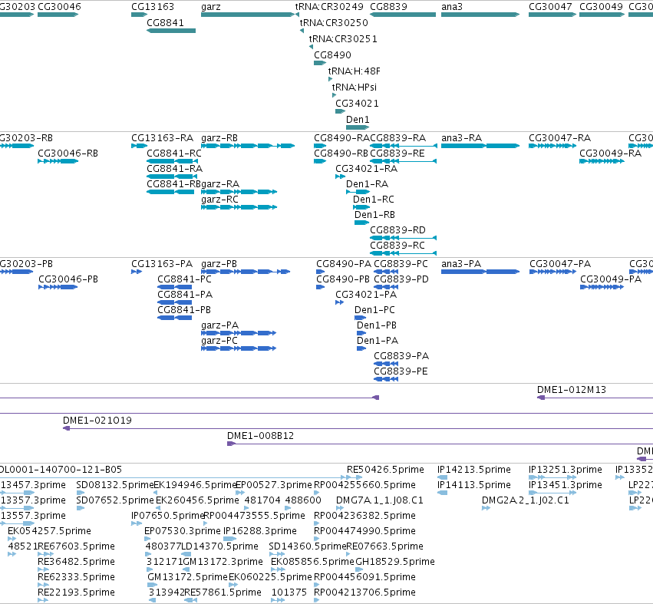
Task: Click the CG30047 gene label
Action: (x=550, y=7)
